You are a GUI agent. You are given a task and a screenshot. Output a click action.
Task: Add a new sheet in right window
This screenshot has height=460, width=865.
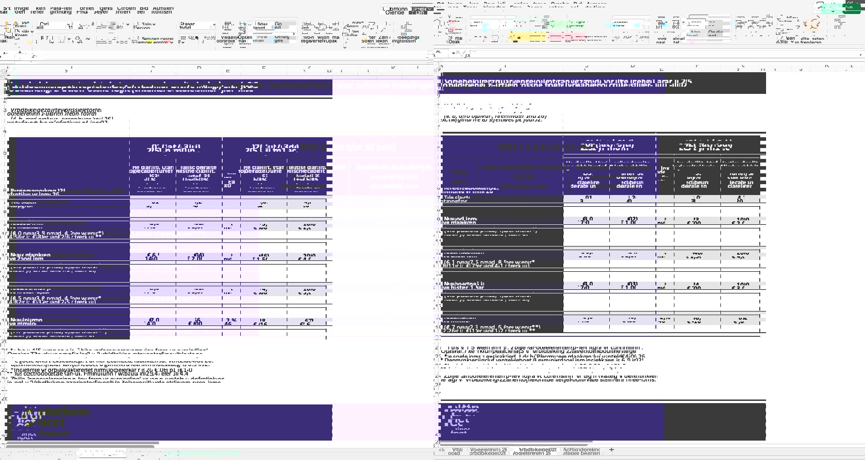612,450
